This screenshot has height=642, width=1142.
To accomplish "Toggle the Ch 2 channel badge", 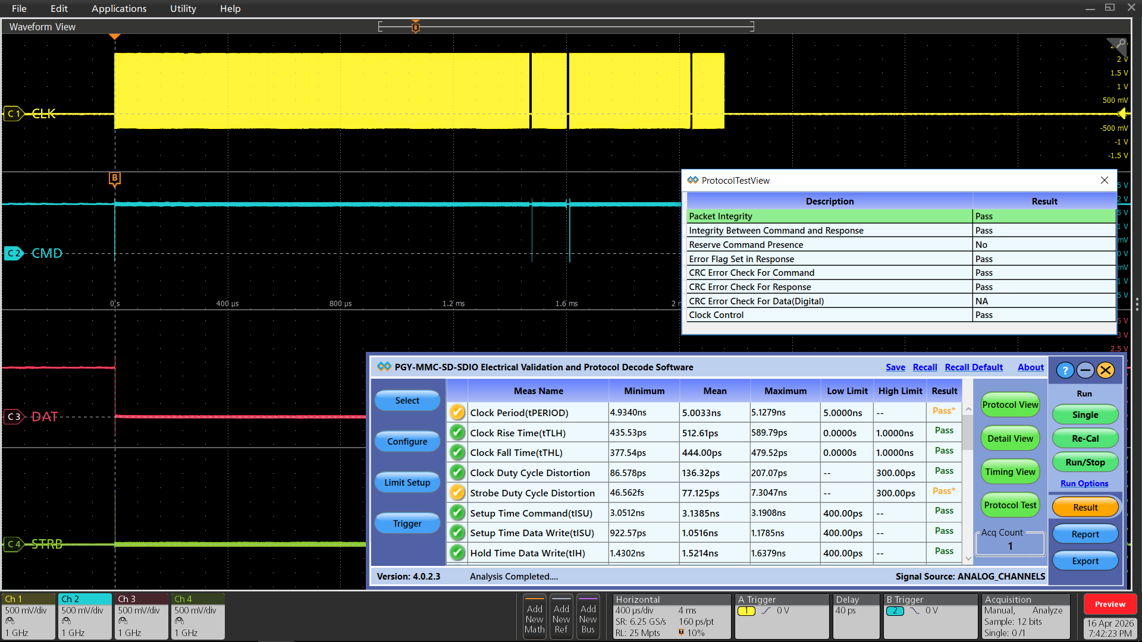I will click(x=85, y=616).
